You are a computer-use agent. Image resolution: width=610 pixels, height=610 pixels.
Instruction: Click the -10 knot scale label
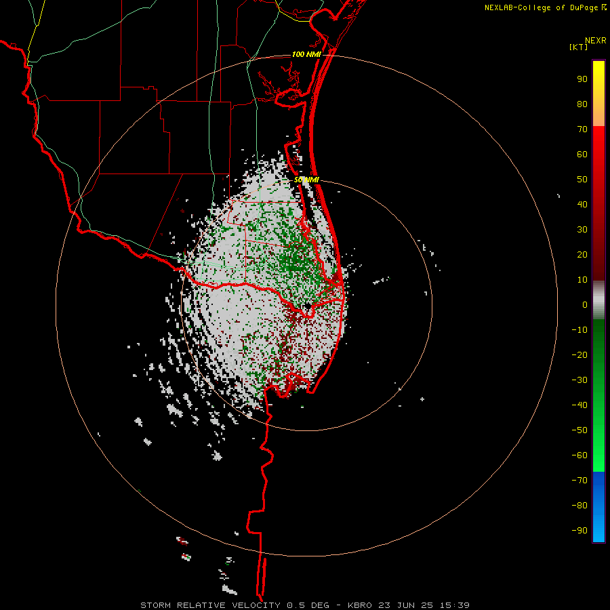pos(579,330)
